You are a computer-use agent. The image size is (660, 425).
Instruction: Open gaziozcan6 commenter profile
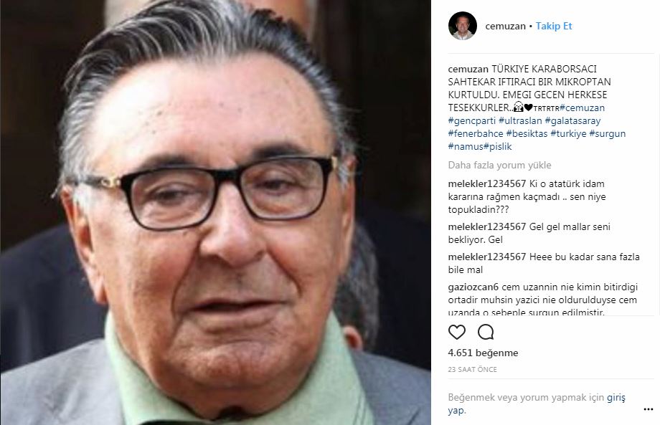point(473,287)
